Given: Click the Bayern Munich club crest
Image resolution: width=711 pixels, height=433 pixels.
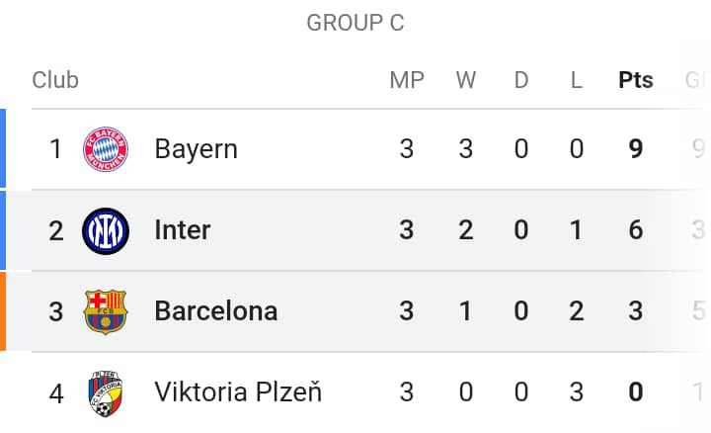Looking at the screenshot, I should pos(106,149).
